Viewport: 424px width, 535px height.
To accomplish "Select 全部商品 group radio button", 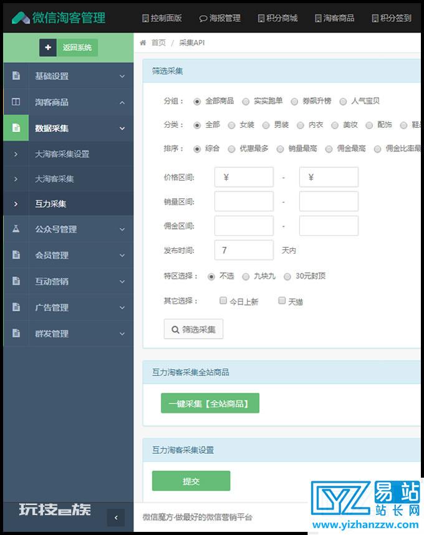I will pyautogui.click(x=197, y=102).
